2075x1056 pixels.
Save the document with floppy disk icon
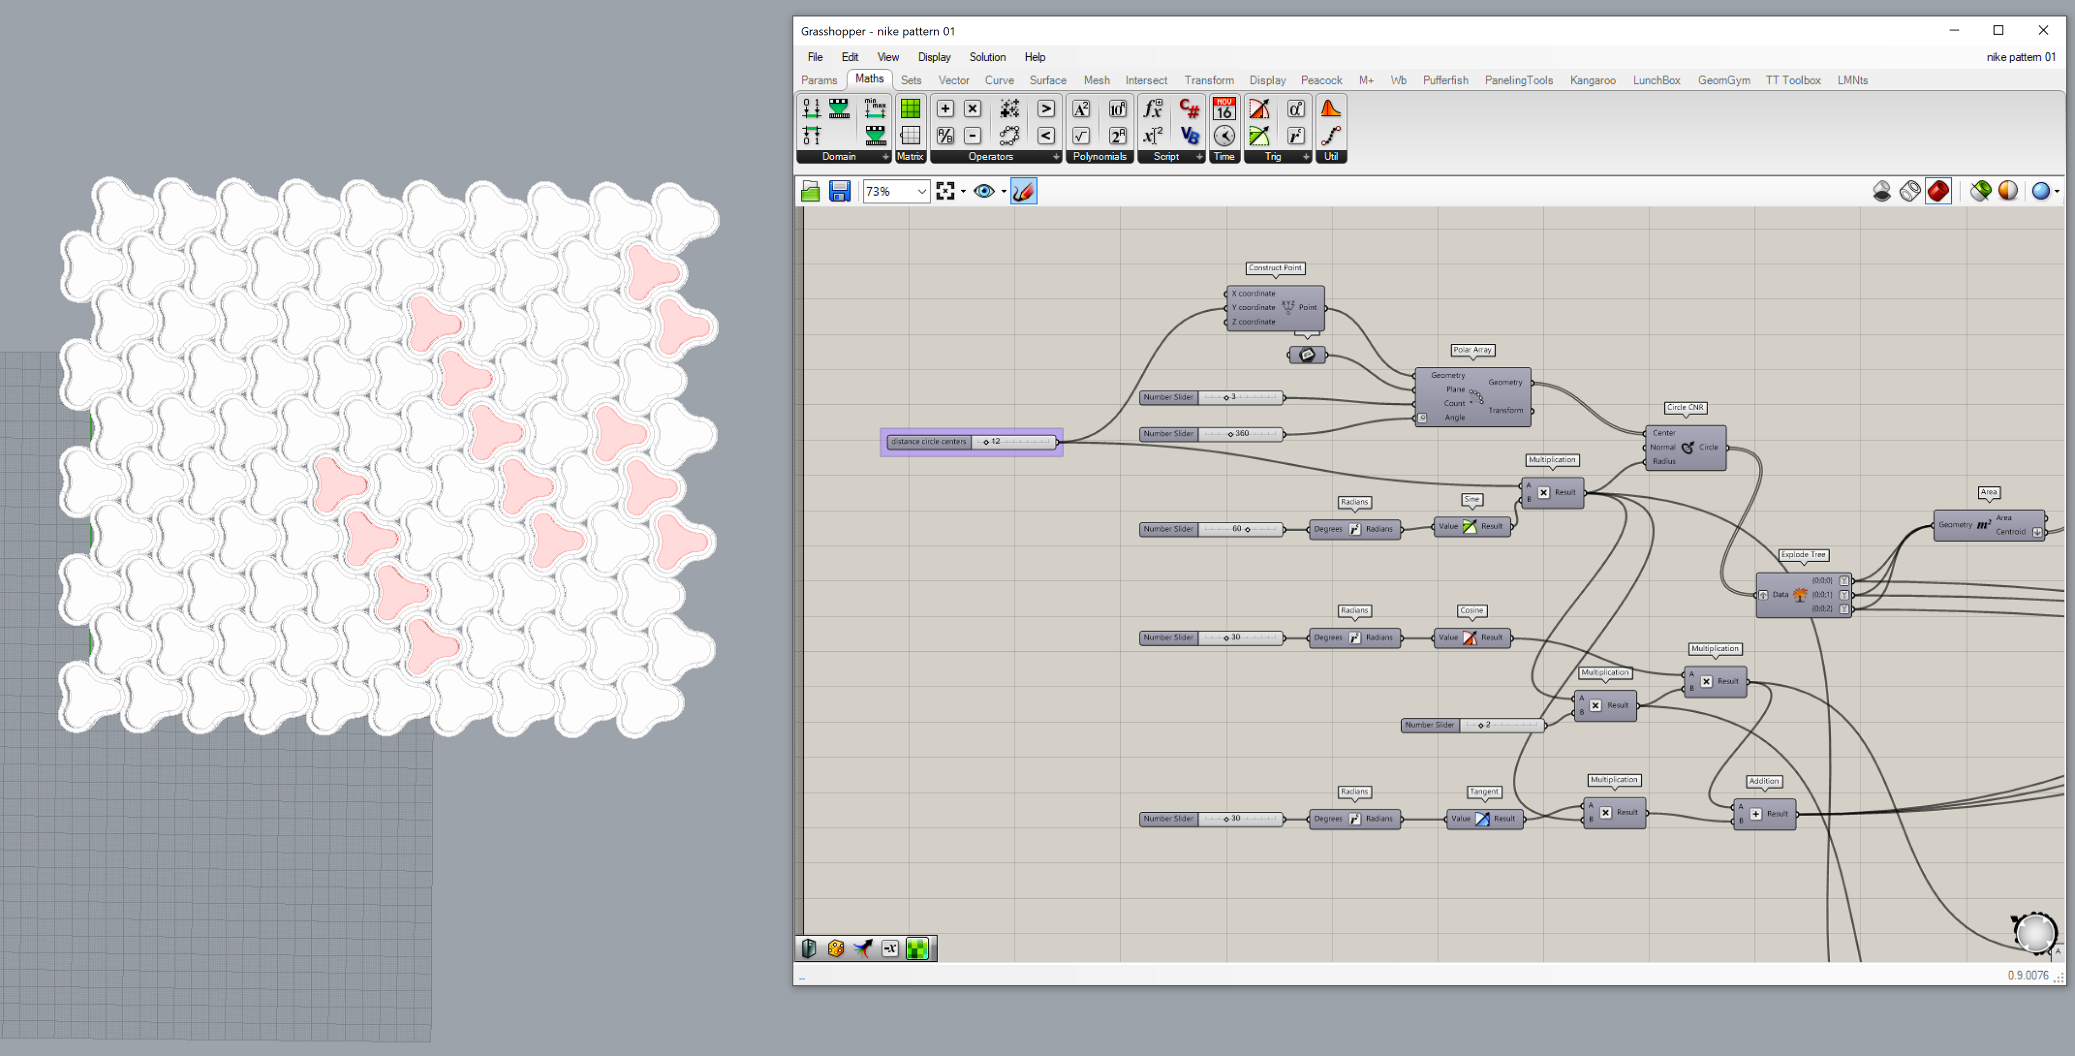(839, 191)
